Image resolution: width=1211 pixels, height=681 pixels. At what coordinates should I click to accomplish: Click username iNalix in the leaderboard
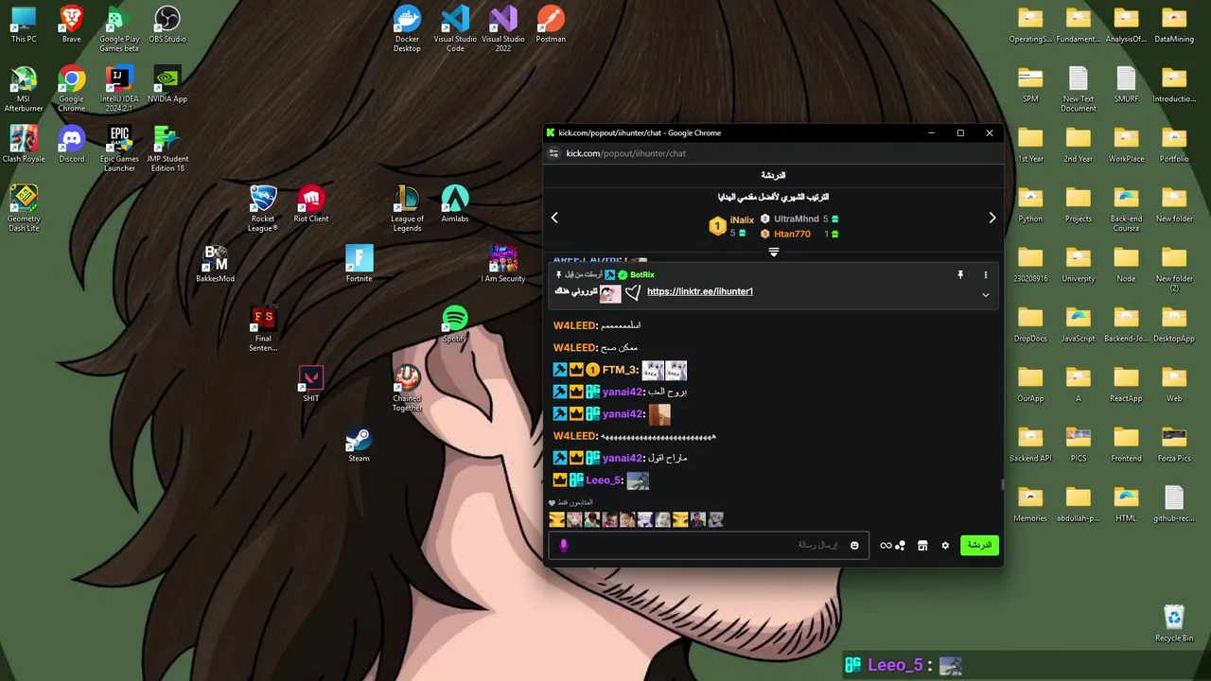[x=742, y=220]
